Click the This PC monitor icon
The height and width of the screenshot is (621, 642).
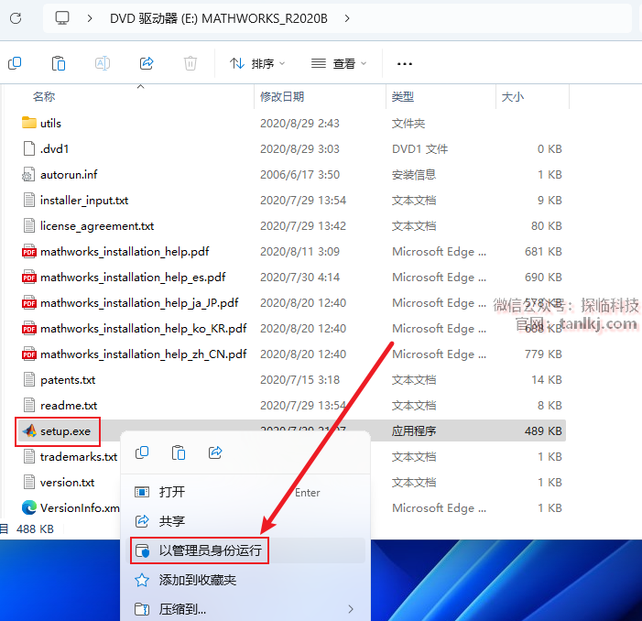point(62,18)
